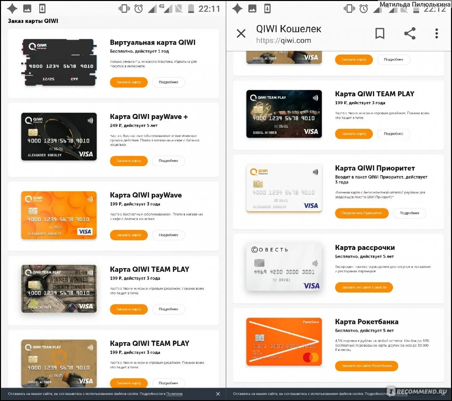This screenshot has width=452, height=401.
Task: Tap the black payWave + card image
Action: [59, 137]
